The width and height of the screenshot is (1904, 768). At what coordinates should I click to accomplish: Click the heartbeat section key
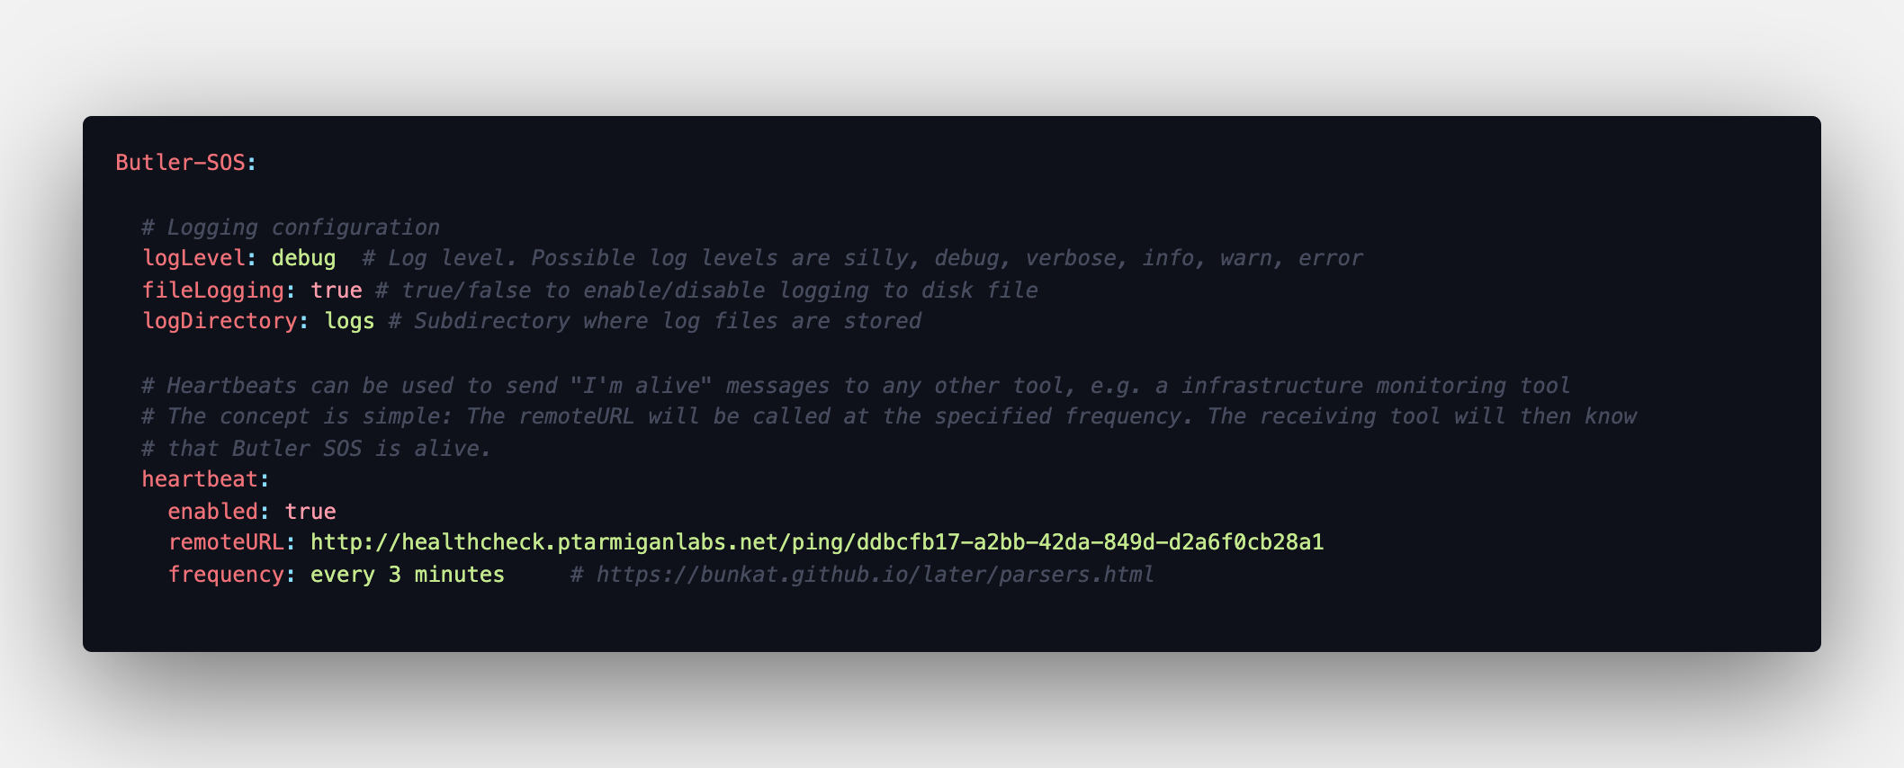tap(200, 479)
